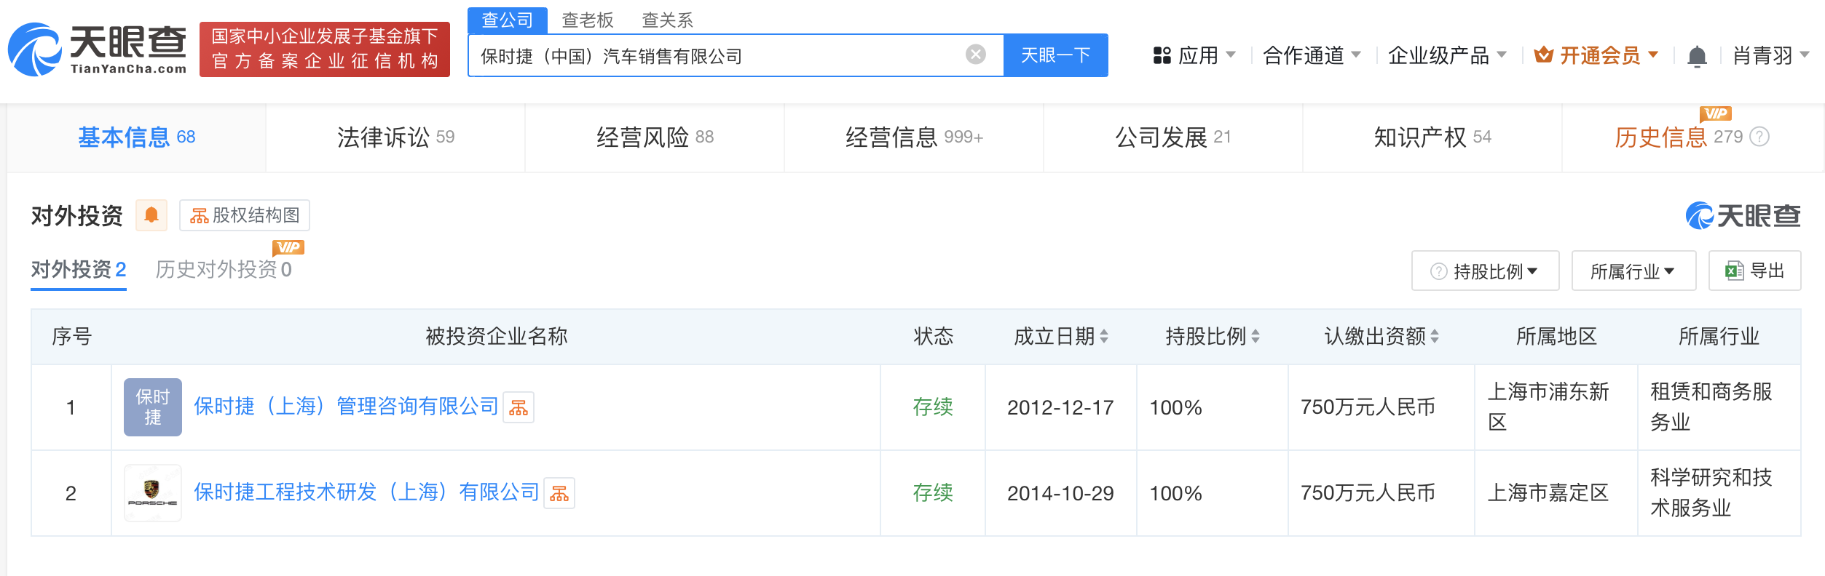Expand the 持股比例 filter dropdown

1485,271
